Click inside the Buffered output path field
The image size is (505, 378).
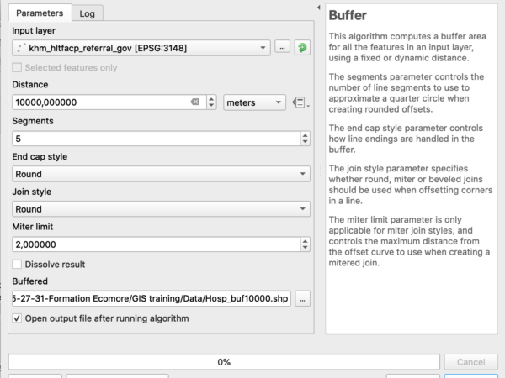point(151,298)
